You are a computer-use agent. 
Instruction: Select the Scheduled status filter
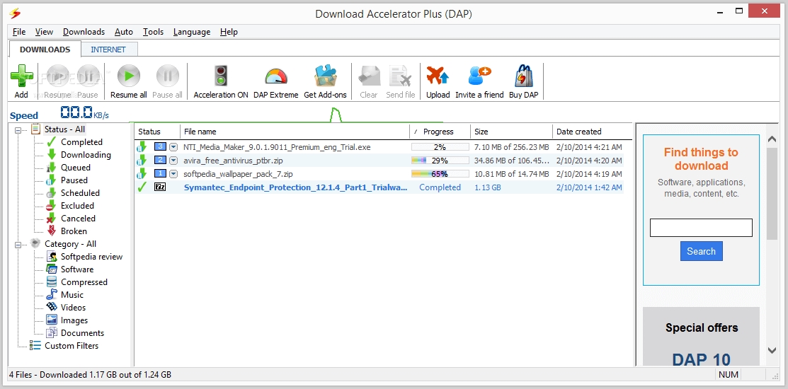click(80, 193)
